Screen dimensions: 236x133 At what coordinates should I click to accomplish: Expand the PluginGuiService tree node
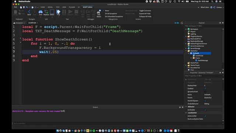(186, 36)
